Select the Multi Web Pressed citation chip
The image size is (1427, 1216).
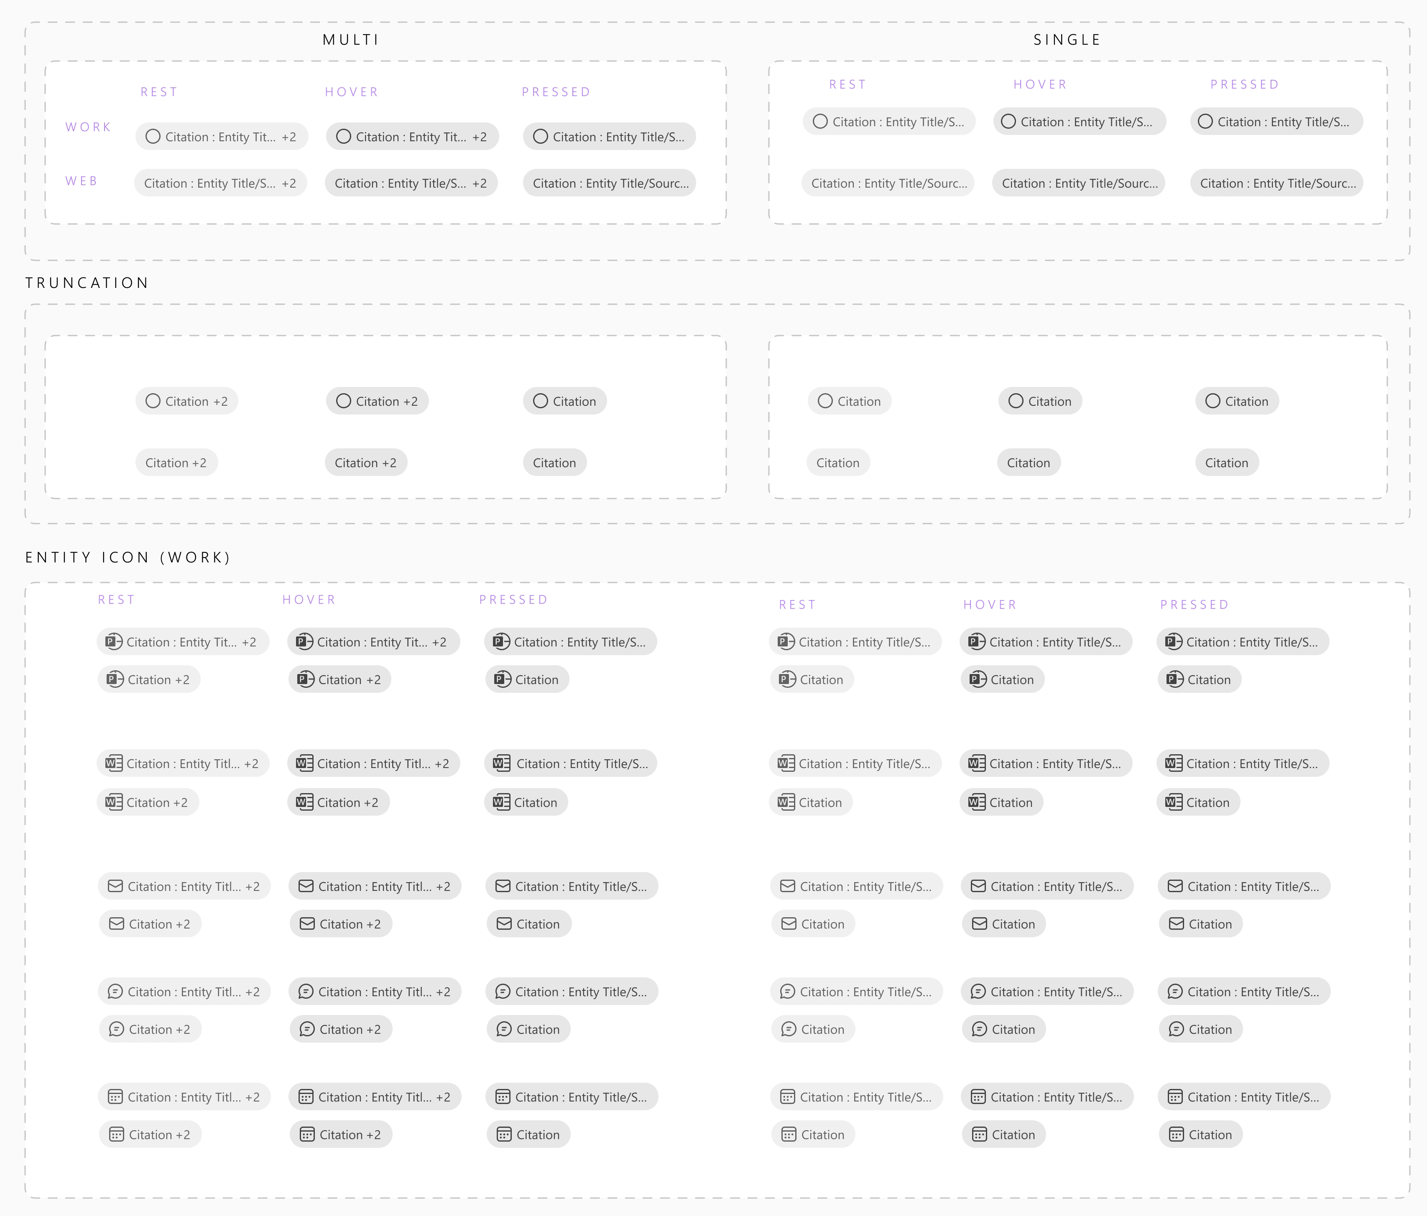pos(610,183)
